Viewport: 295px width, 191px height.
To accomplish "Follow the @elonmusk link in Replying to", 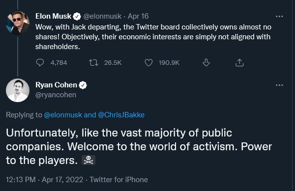I will click(x=63, y=115).
